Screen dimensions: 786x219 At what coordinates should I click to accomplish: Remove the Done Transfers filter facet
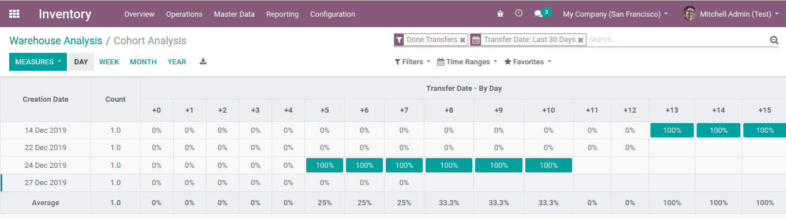pos(462,40)
